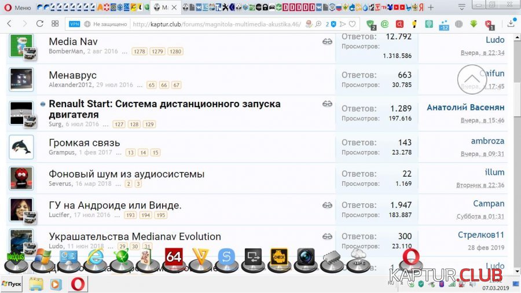Open the green shield extension icon
This screenshot has height=293, width=521.
pyautogui.click(x=370, y=24)
